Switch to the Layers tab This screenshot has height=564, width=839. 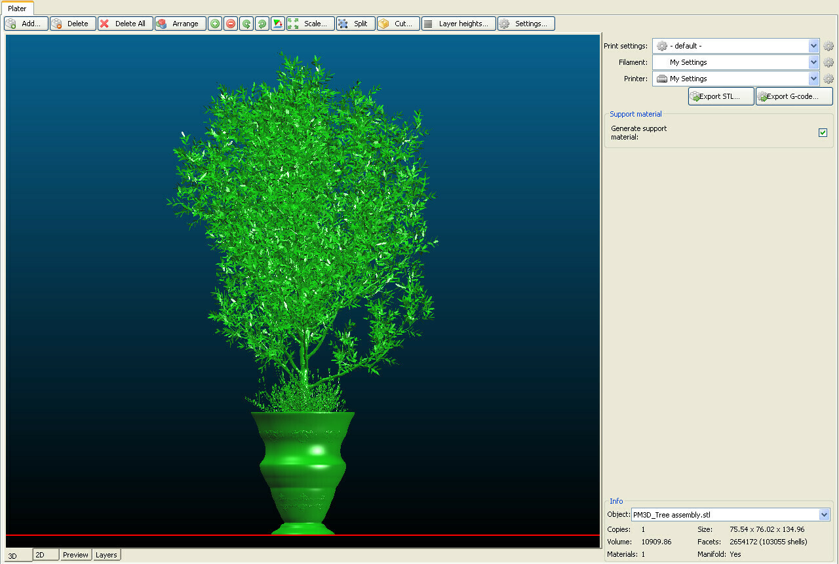[x=106, y=555]
